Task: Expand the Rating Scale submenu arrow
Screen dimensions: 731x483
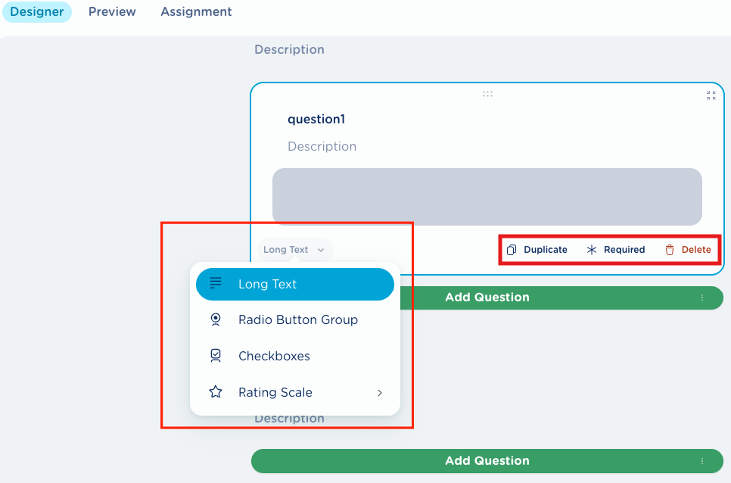Action: point(380,392)
